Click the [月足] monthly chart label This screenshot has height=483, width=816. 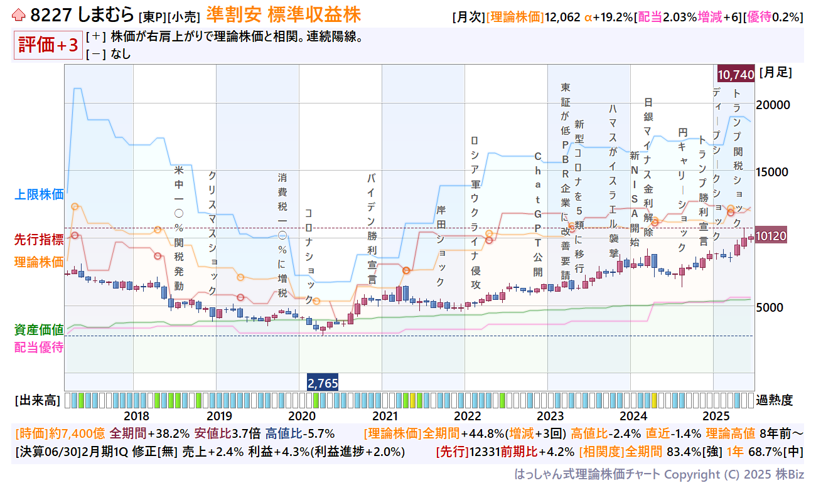tap(776, 73)
